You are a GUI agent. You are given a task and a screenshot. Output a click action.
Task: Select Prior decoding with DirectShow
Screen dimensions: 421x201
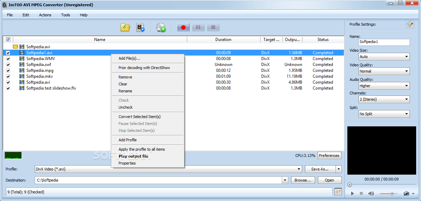[148, 68]
